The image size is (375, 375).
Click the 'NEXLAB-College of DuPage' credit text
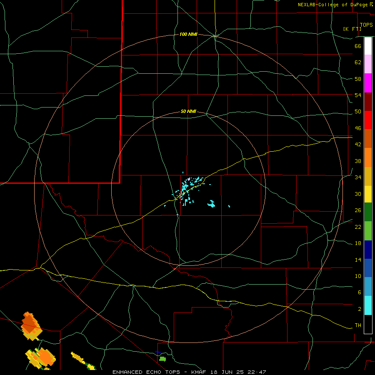click(x=332, y=5)
